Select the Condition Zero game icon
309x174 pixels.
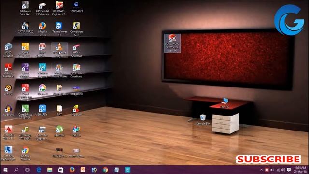[x=76, y=29]
